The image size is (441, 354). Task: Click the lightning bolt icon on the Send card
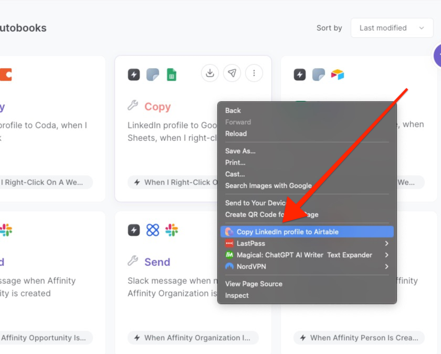click(x=133, y=230)
